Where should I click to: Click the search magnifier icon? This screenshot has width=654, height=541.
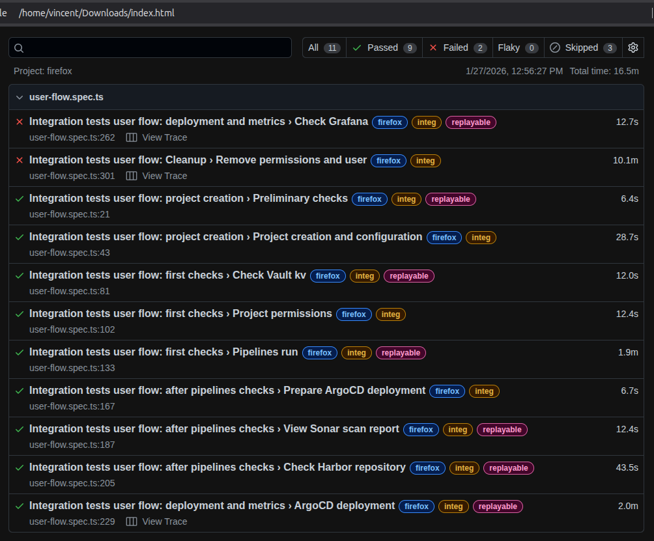pos(19,48)
